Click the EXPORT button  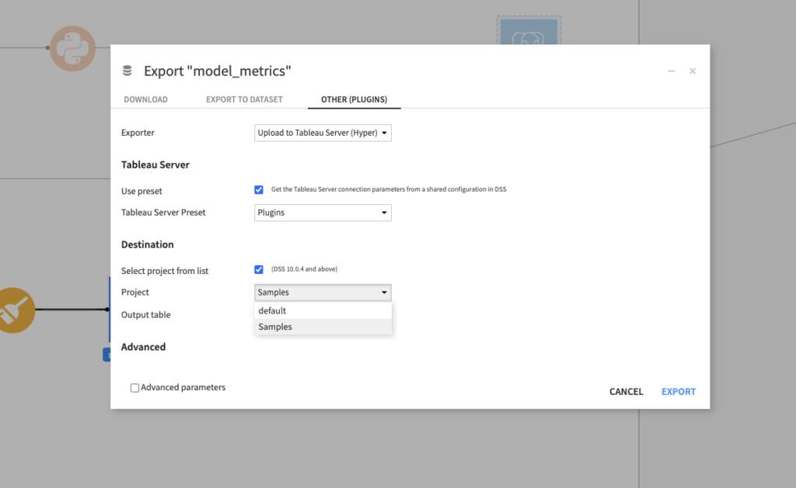point(678,391)
